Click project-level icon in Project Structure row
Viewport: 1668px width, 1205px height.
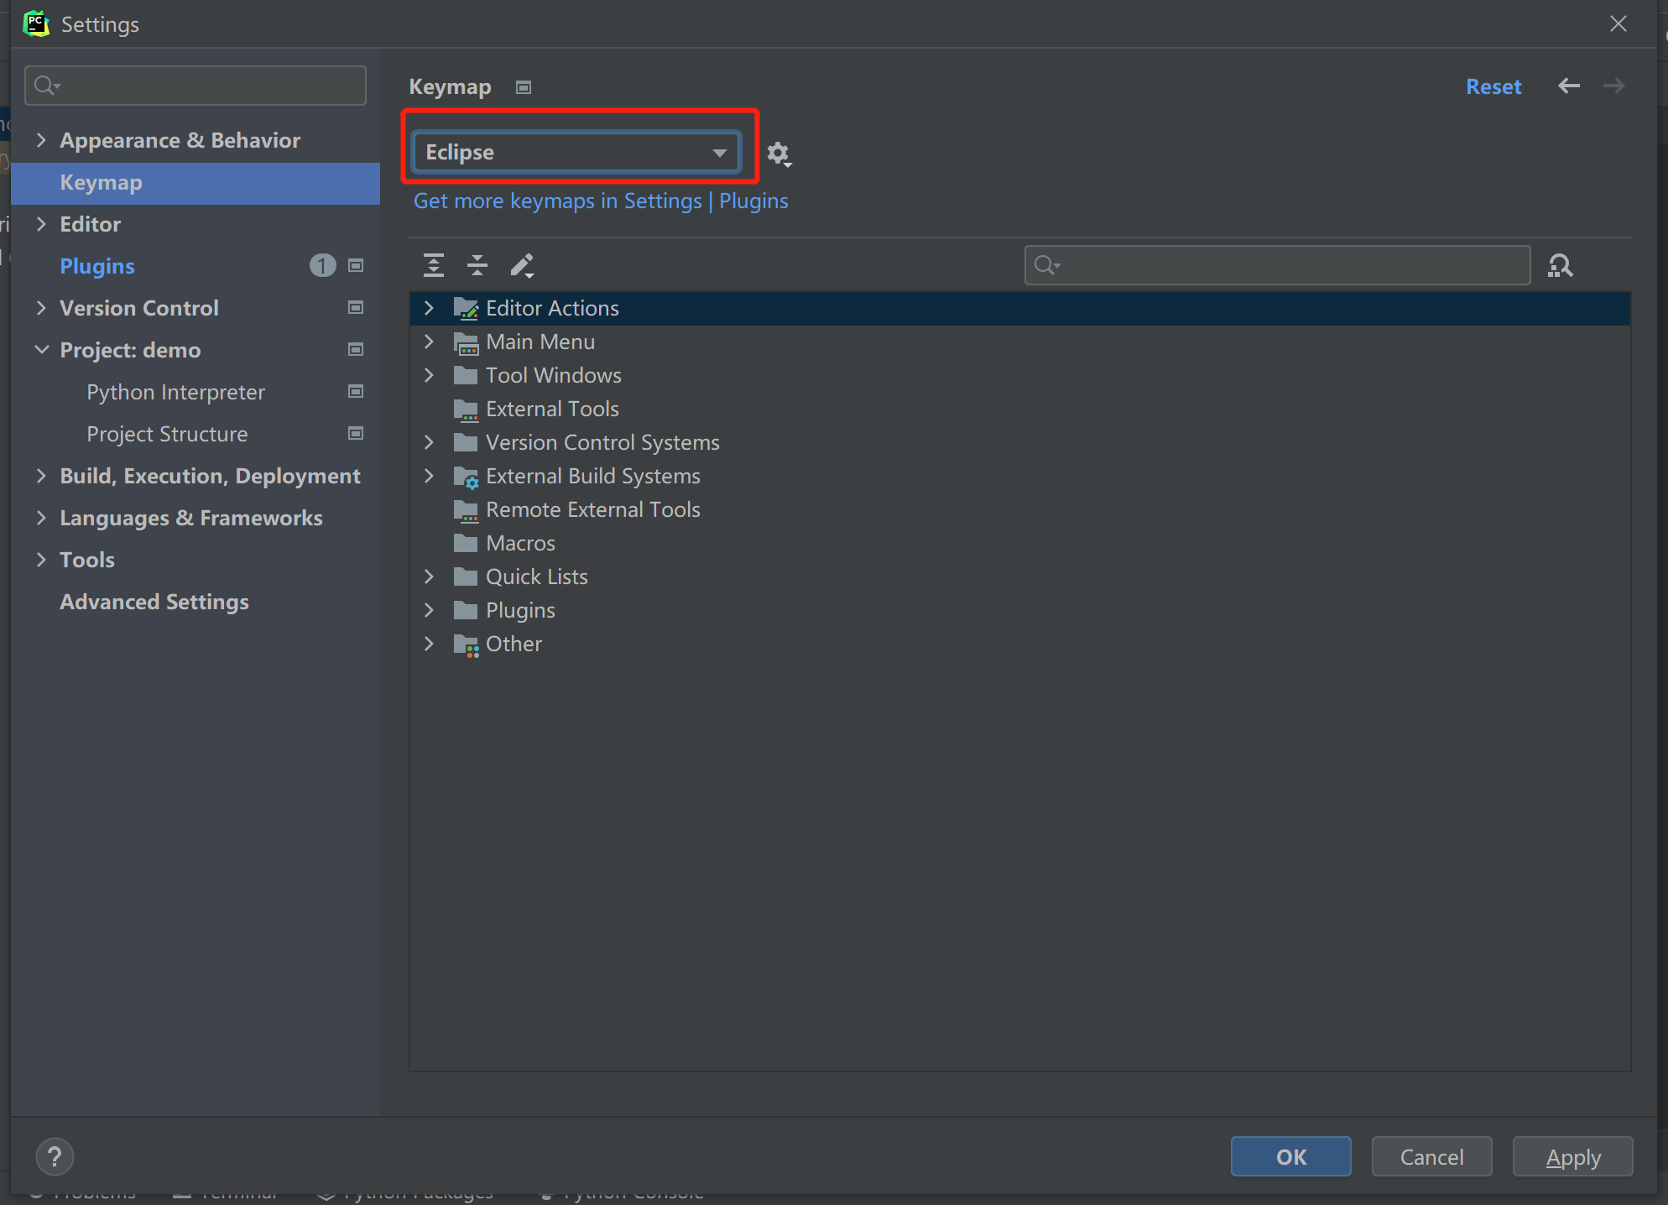[356, 433]
